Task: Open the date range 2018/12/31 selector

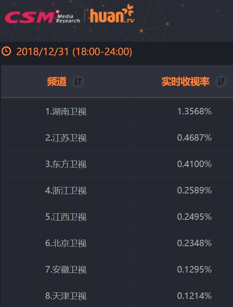Action: coord(74,52)
